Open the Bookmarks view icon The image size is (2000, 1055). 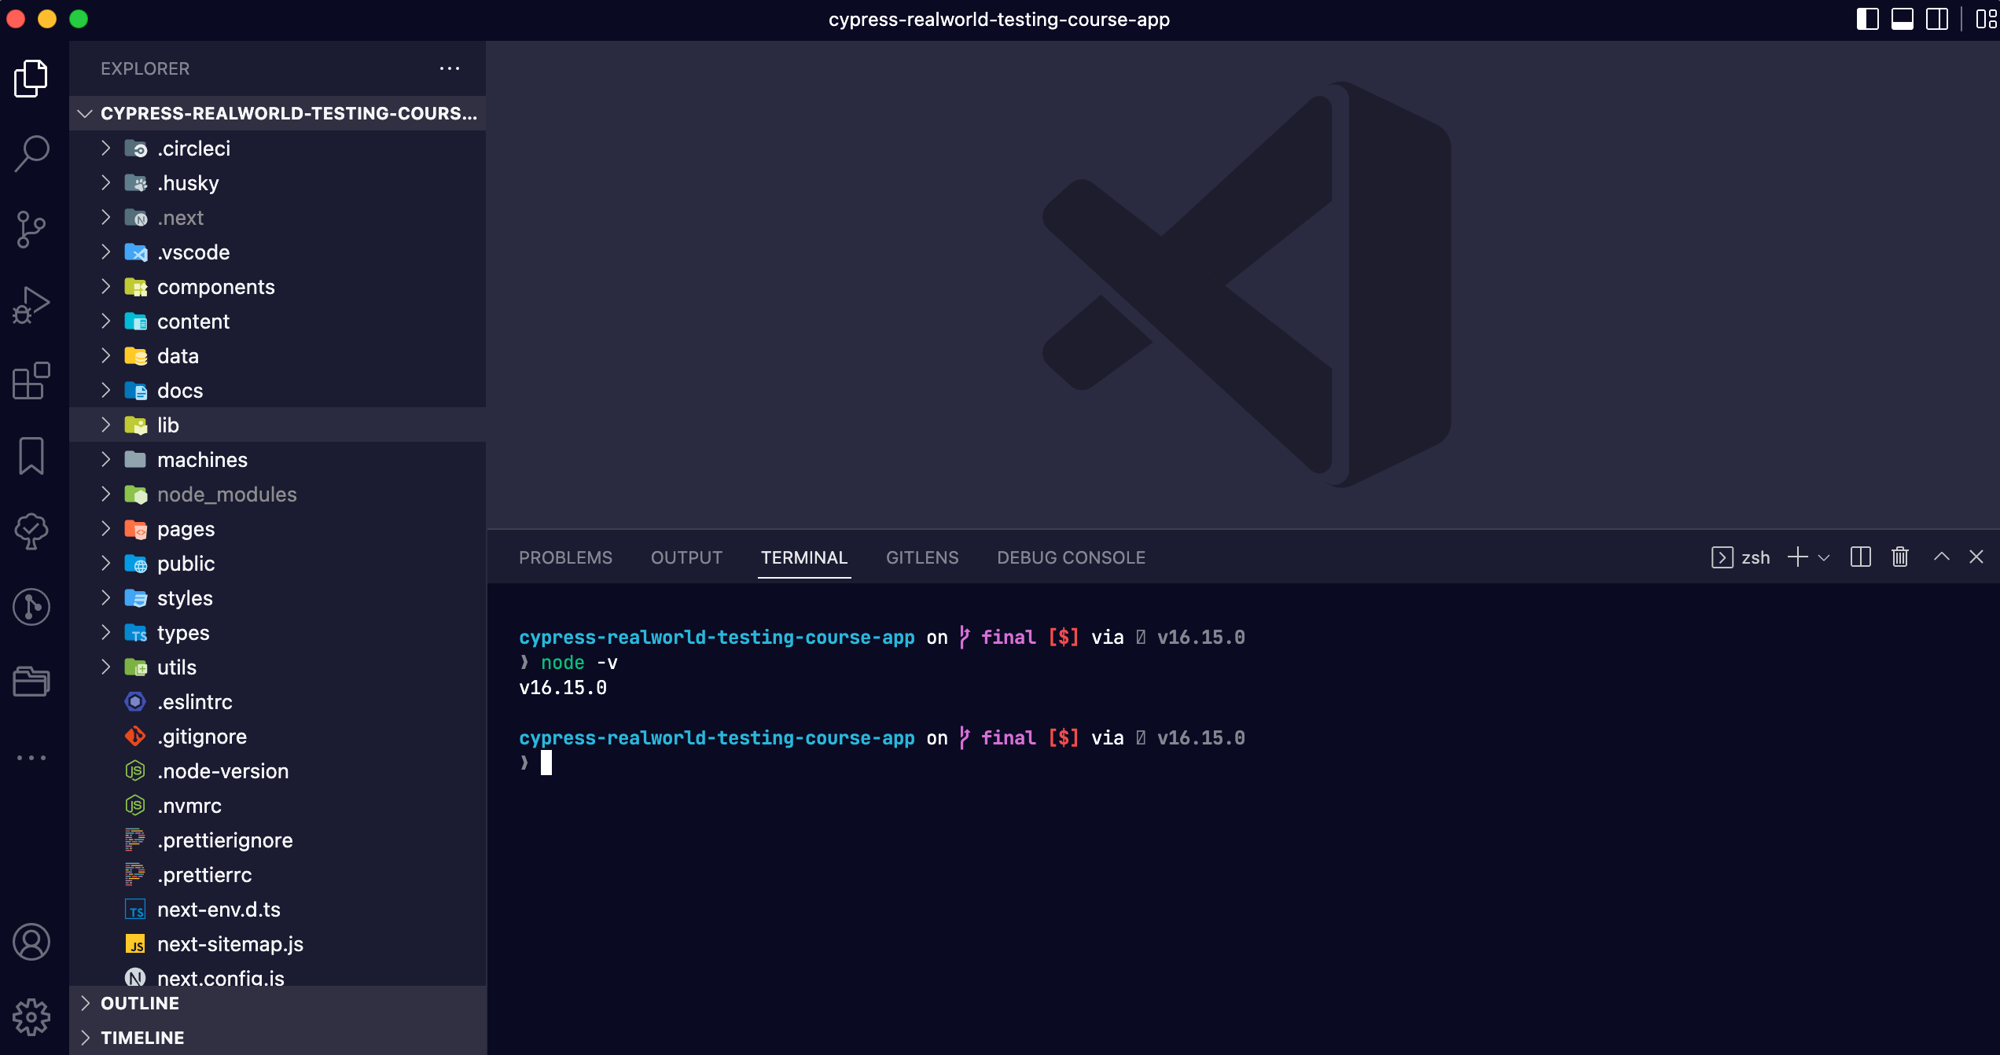coord(31,456)
